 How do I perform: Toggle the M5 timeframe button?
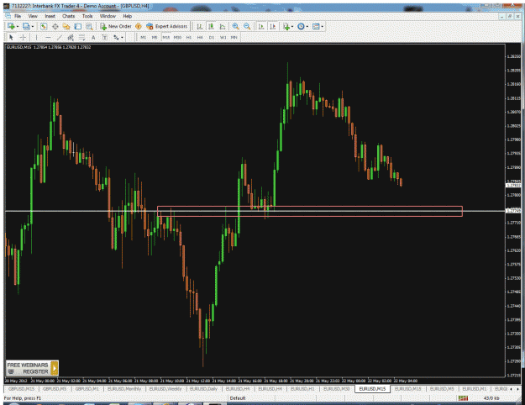pyautogui.click(x=155, y=37)
